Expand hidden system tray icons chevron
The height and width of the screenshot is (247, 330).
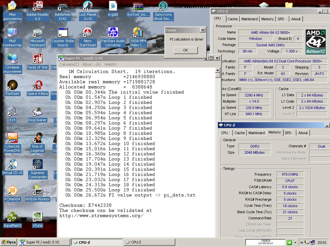[301, 242]
